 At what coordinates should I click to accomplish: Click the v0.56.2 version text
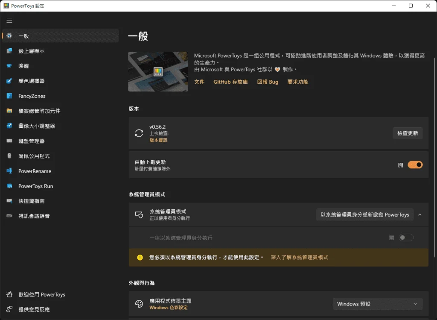(157, 126)
